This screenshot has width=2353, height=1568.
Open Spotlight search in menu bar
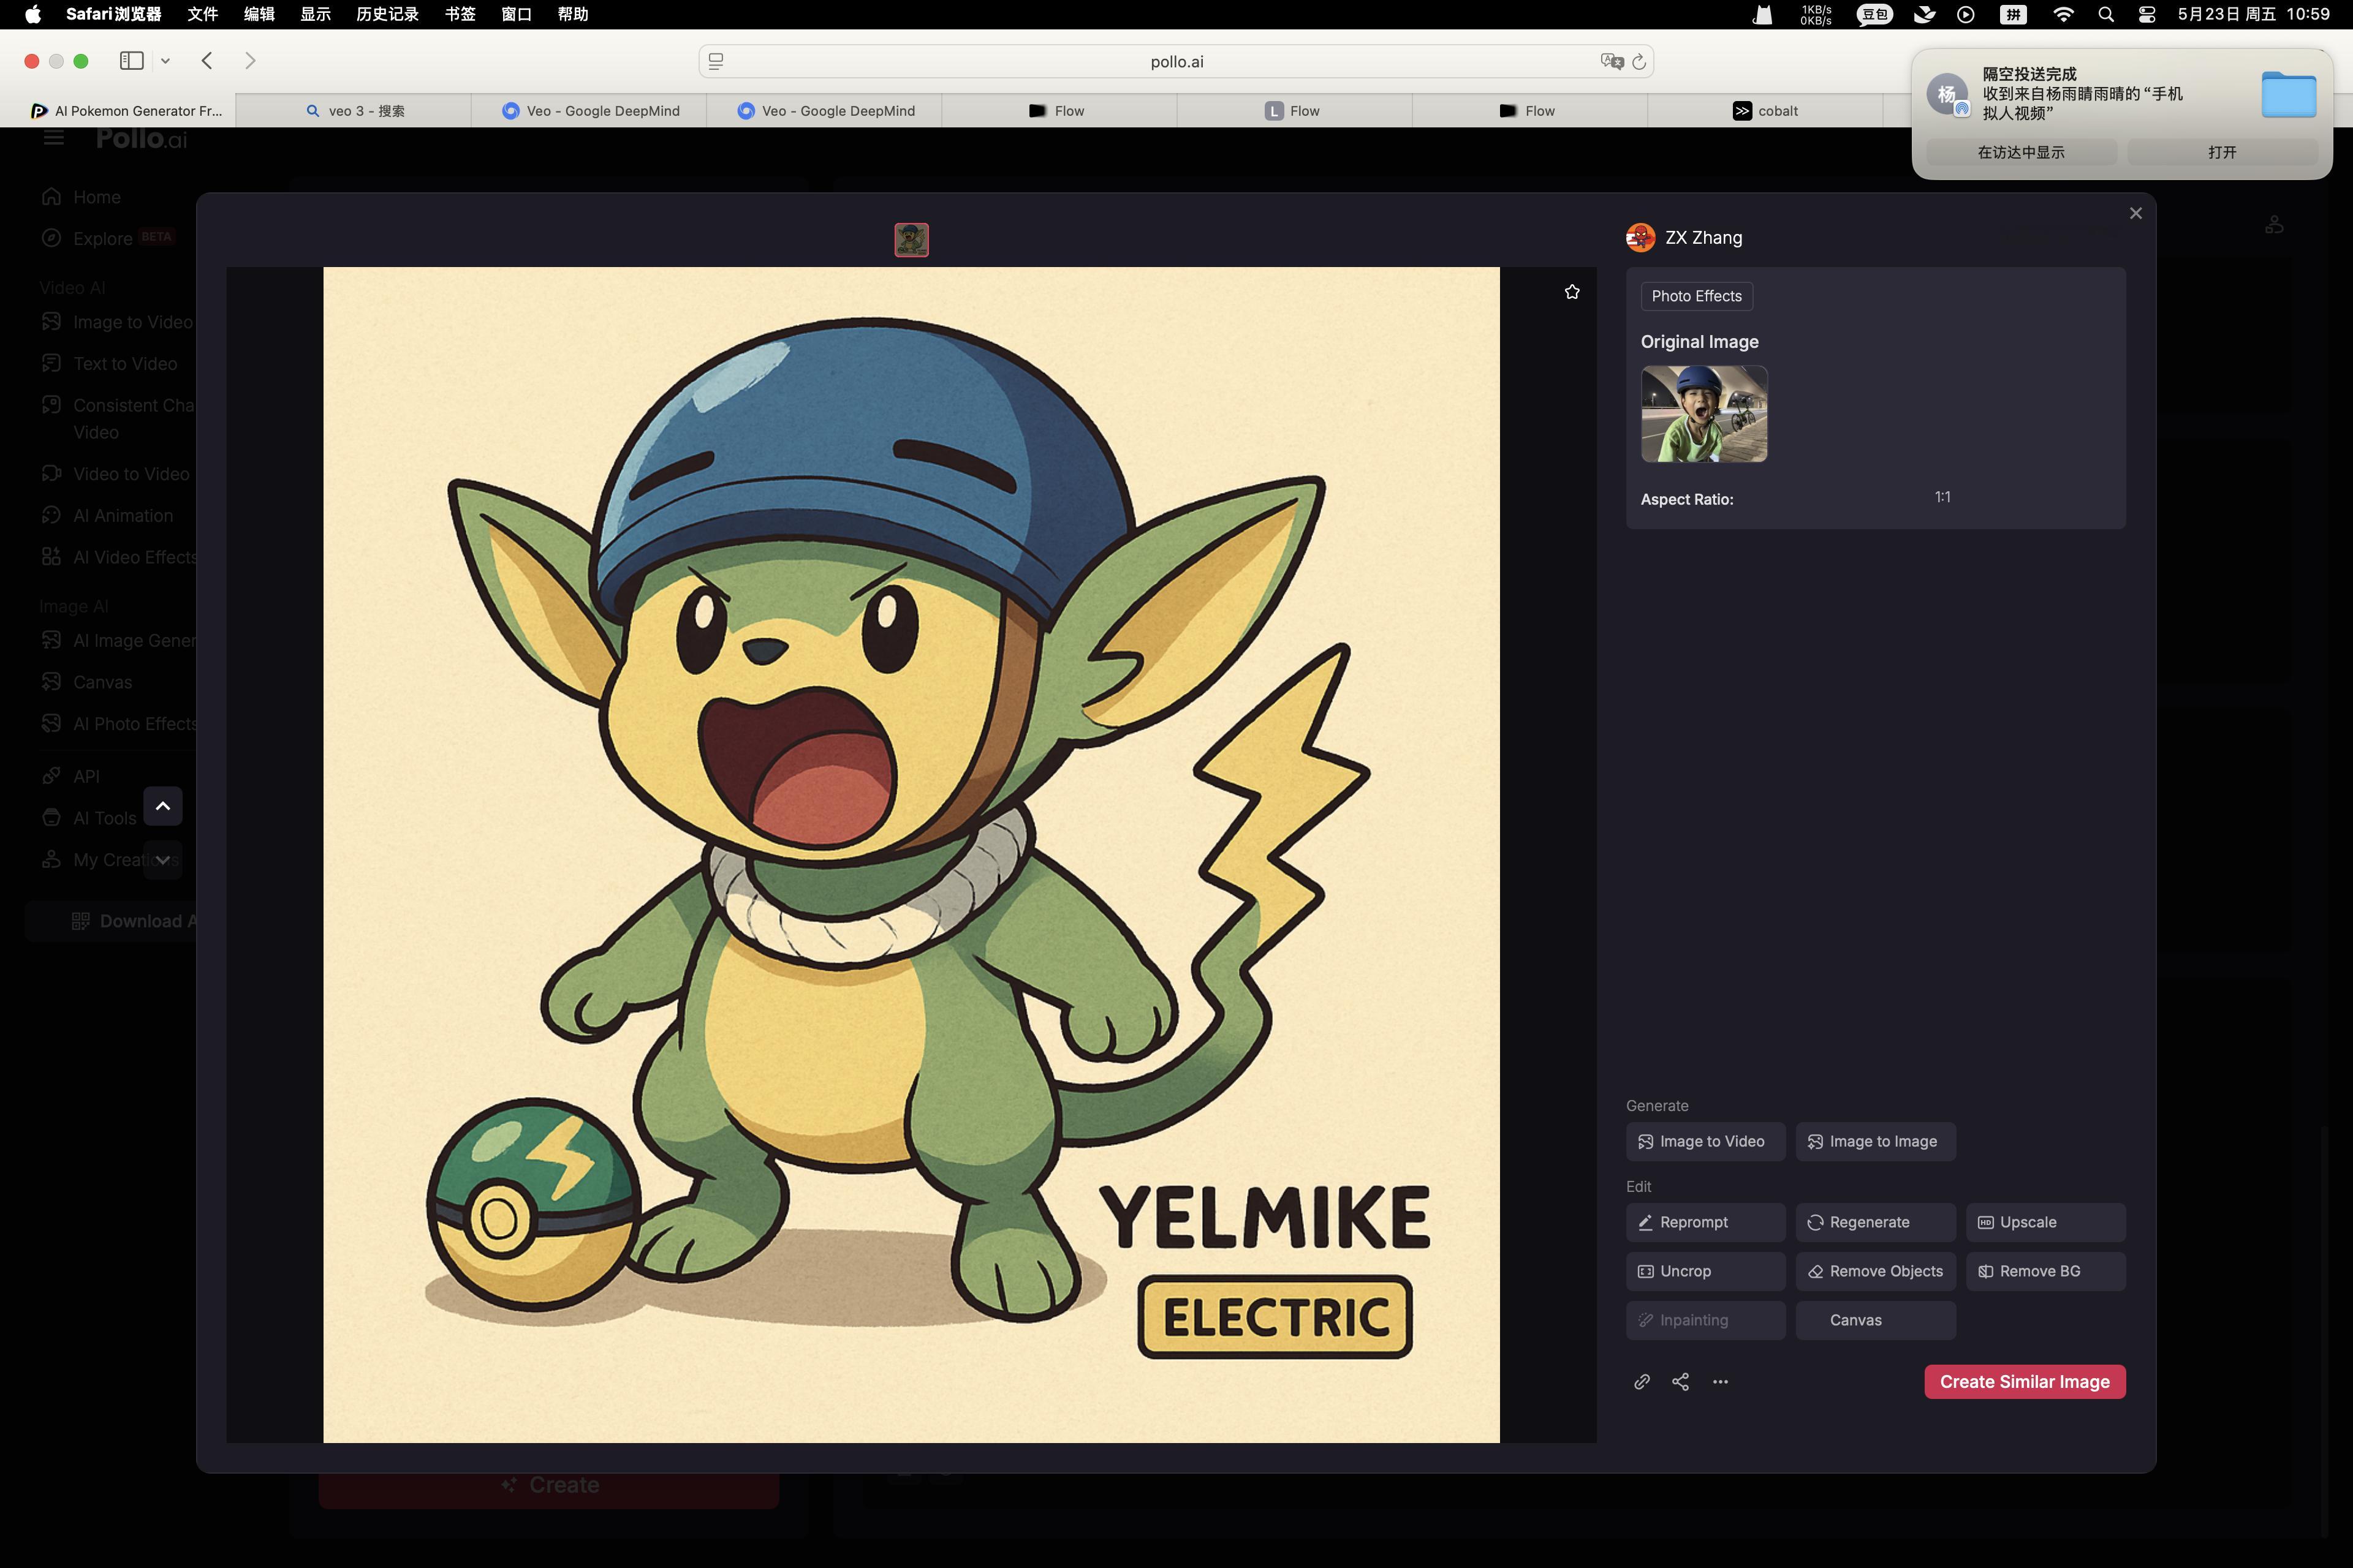pos(2106,14)
